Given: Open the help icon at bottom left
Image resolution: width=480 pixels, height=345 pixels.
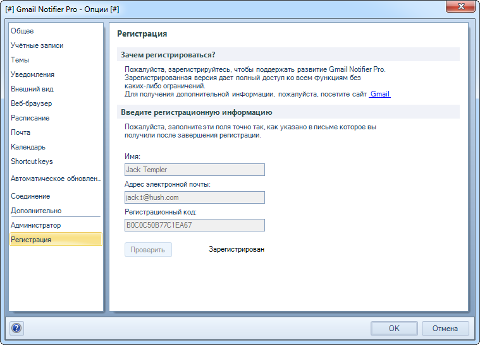Looking at the screenshot, I should pos(16,328).
